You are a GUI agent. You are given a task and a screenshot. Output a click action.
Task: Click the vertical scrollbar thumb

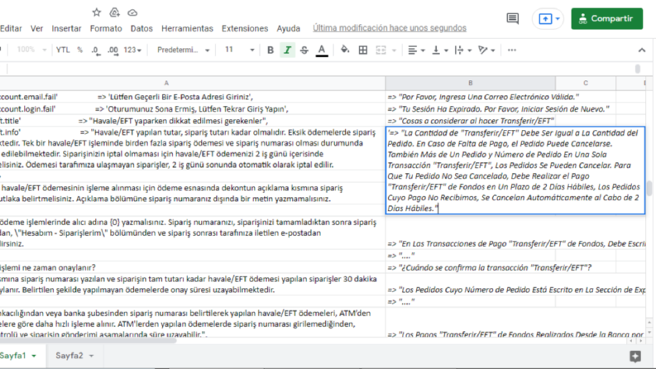649,189
